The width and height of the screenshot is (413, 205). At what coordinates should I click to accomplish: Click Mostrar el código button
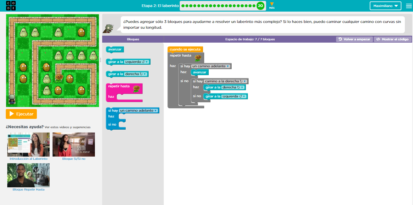click(392, 39)
